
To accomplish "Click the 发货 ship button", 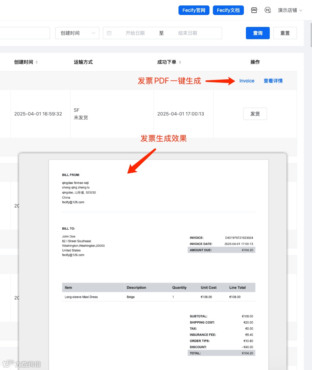I will (x=255, y=114).
